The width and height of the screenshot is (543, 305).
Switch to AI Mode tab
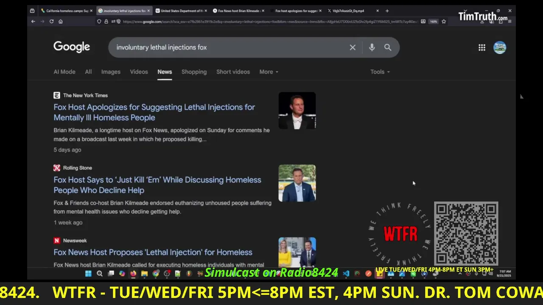point(64,72)
